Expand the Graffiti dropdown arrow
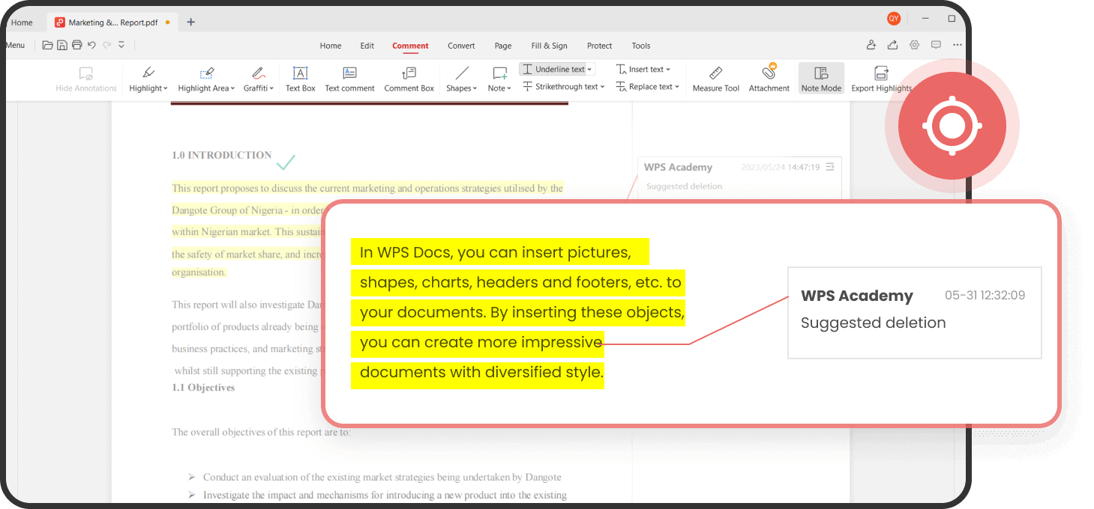 271,88
